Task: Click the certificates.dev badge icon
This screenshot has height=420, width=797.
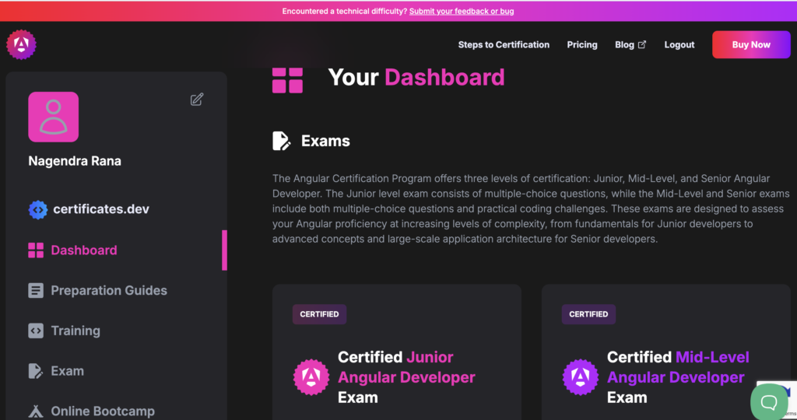Action: click(37, 209)
